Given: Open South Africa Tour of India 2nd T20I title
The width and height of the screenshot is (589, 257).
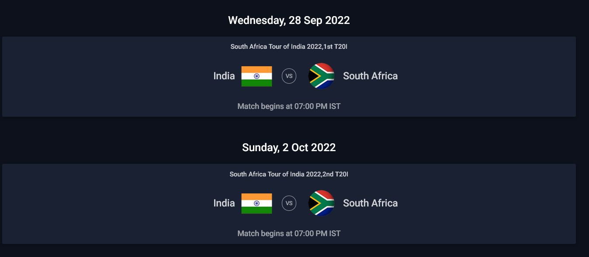Looking at the screenshot, I should coord(288,174).
